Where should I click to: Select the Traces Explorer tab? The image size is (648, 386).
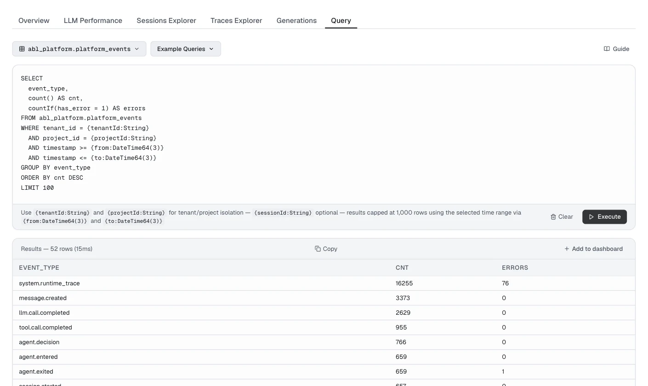tap(236, 21)
